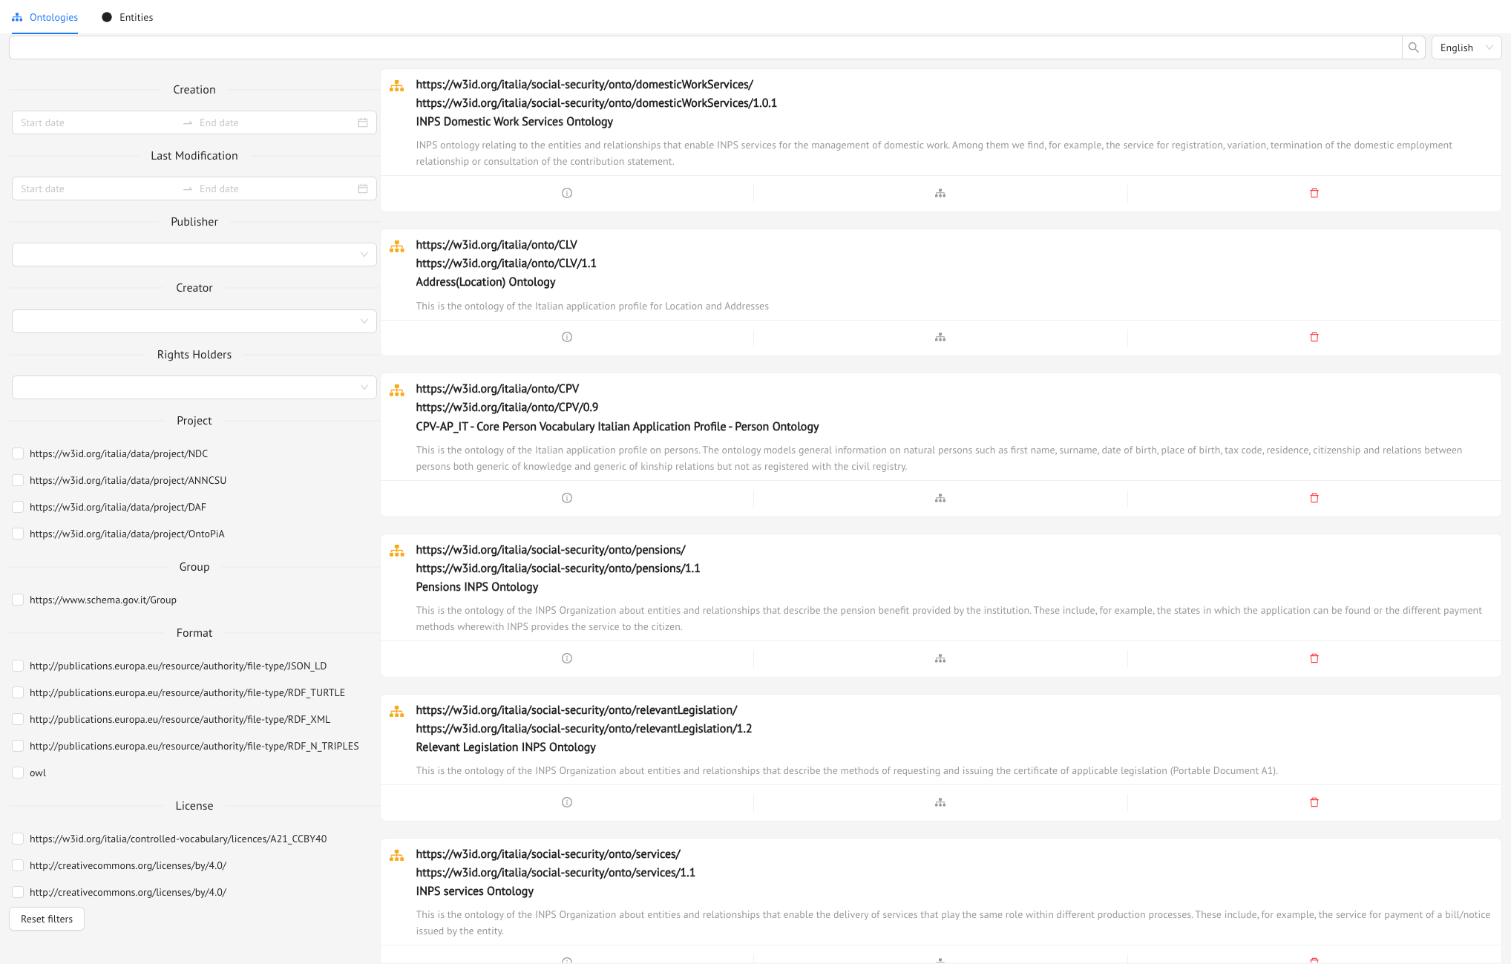Show info for Relevant Legislation INPS Ontology
The width and height of the screenshot is (1511, 964).
point(567,802)
